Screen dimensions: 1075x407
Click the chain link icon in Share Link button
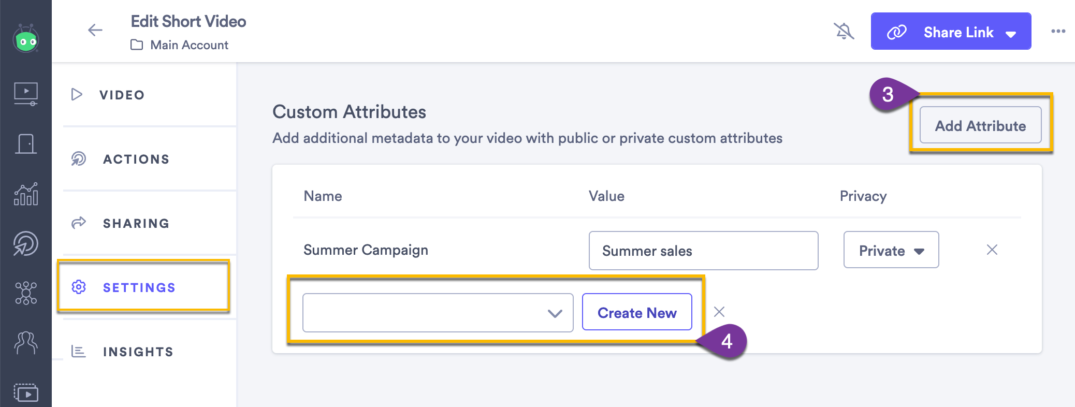click(897, 32)
